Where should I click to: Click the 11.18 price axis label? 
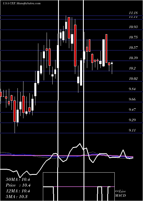(133, 13)
